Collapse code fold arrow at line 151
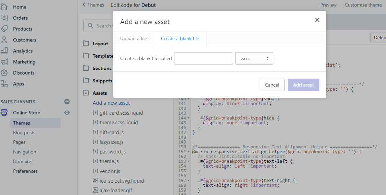This screenshot has height=195, width=386. (189, 152)
